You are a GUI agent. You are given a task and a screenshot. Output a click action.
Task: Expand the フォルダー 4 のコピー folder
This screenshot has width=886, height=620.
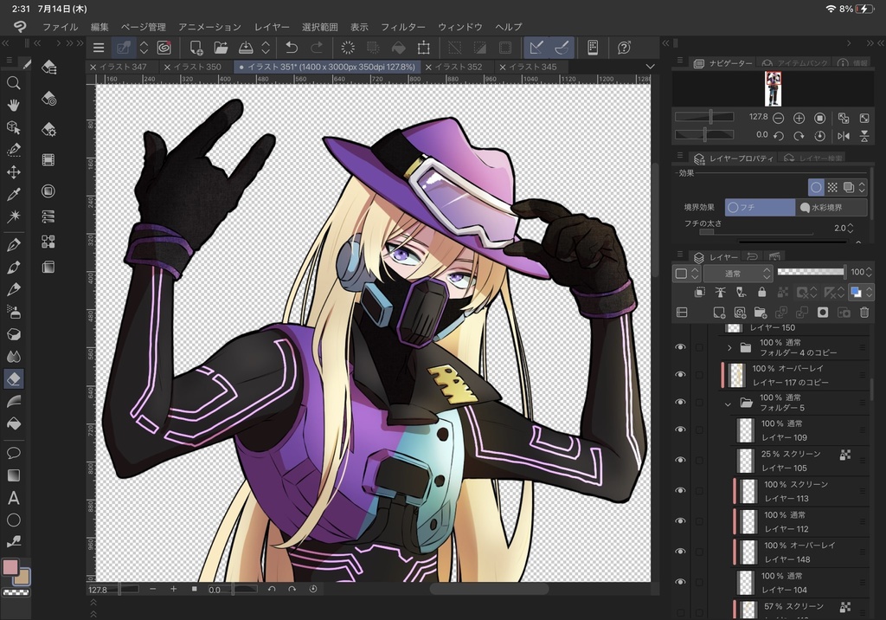(729, 347)
